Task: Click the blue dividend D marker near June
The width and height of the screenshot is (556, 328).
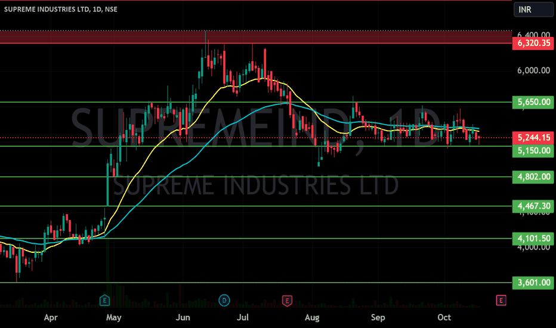Action: point(224,301)
